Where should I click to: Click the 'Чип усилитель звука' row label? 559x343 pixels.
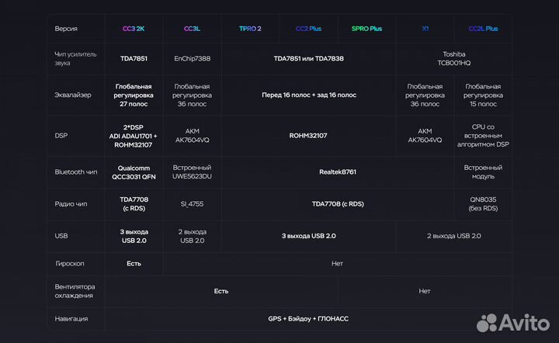tap(75, 58)
